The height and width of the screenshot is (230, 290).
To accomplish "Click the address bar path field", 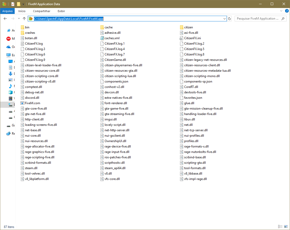I will (127, 19).
